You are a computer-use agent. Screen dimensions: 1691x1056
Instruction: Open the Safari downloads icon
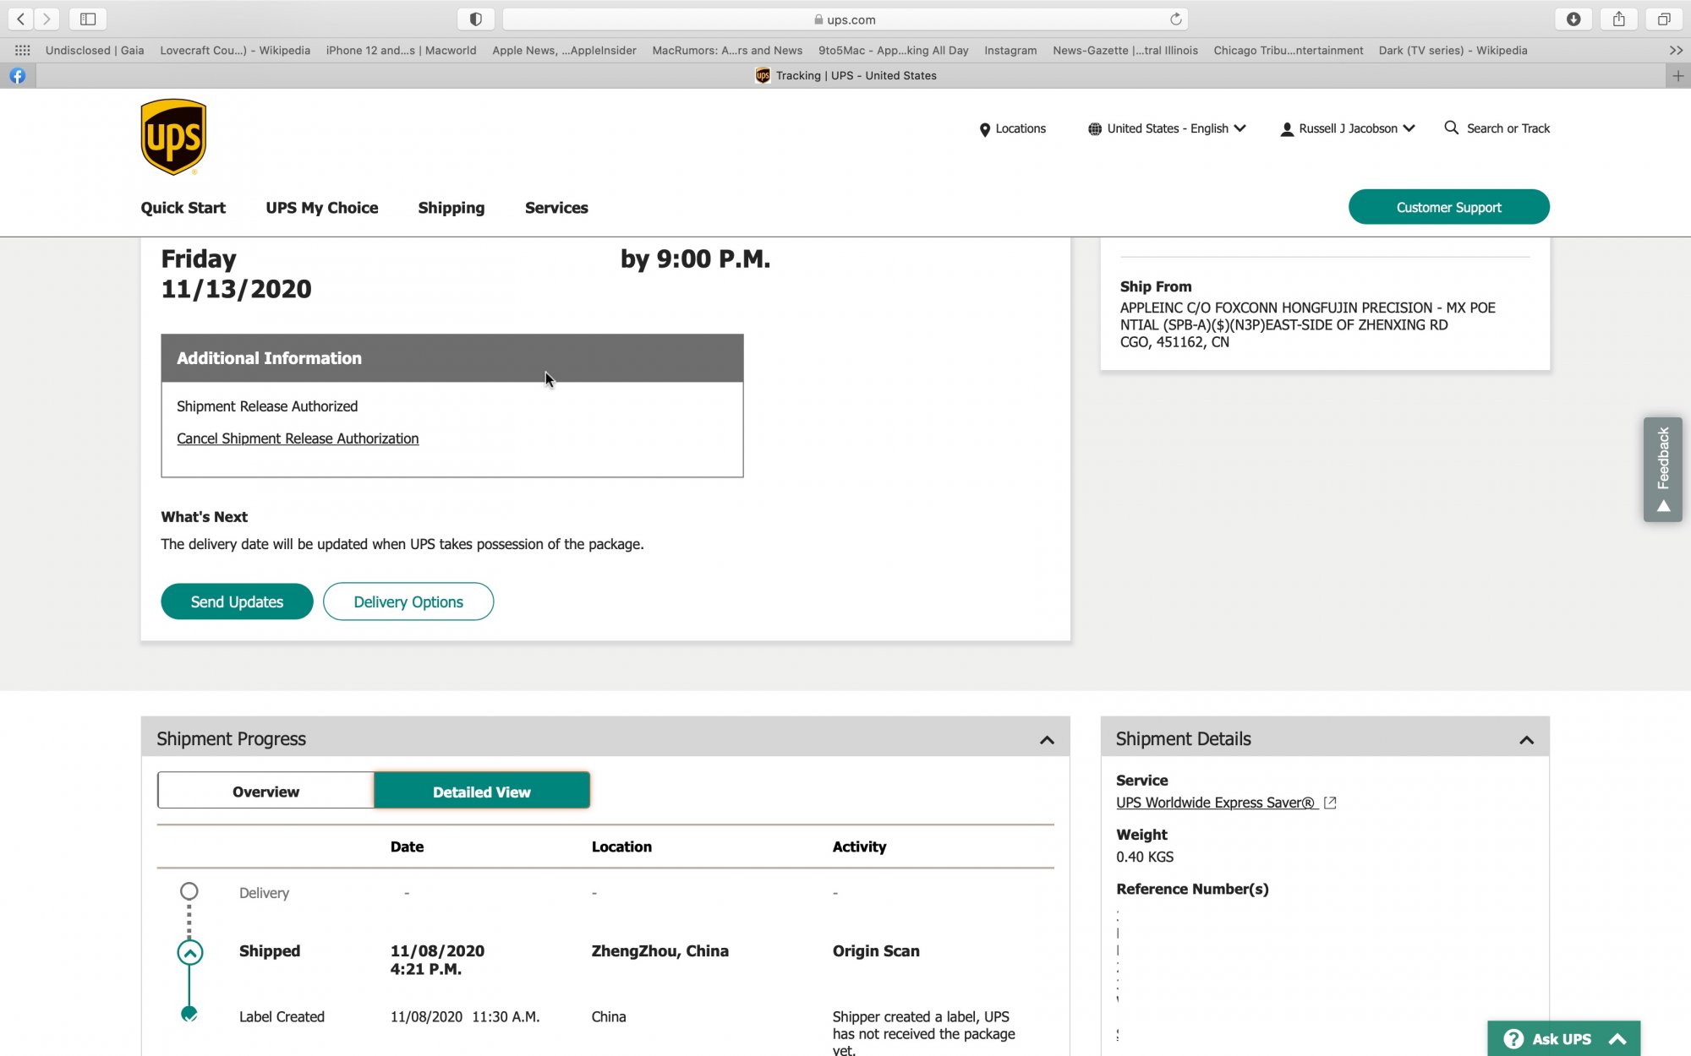1573,19
